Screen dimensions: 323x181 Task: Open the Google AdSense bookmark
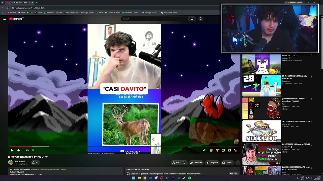coord(88,13)
